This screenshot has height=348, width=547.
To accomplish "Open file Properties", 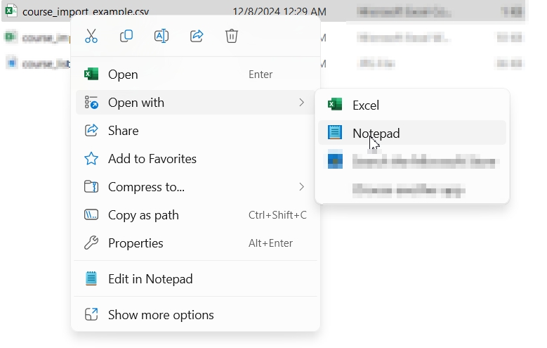I will point(195,243).
